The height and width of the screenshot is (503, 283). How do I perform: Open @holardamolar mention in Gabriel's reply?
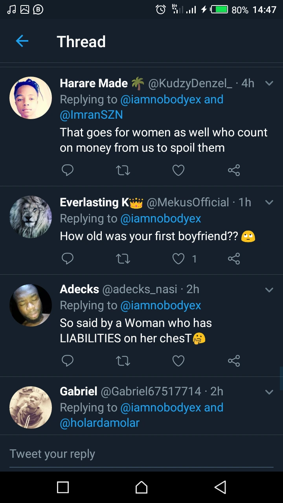click(x=99, y=423)
